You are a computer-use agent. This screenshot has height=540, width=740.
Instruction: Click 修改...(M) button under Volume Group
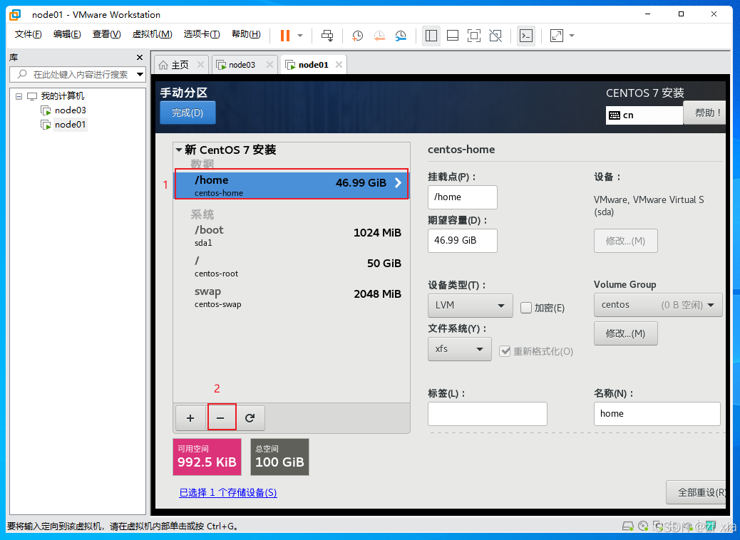(x=626, y=333)
